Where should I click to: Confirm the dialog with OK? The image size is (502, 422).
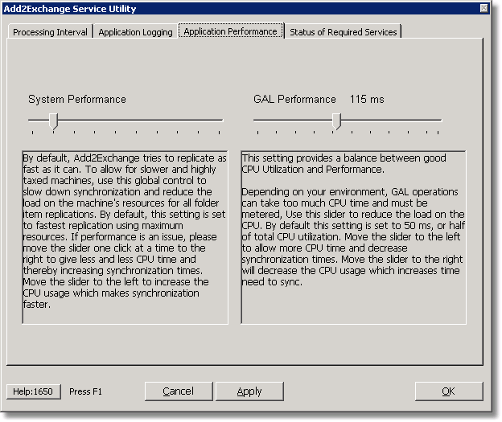click(448, 391)
